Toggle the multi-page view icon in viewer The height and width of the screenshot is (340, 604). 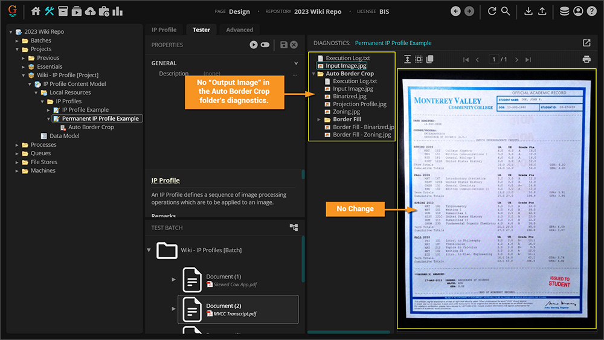click(x=430, y=59)
